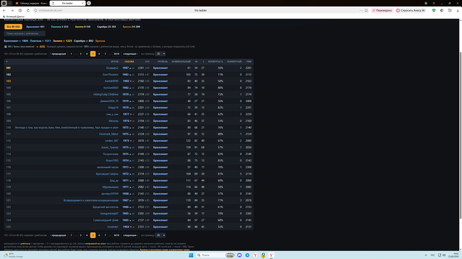Image resolution: width=462 pixels, height=259 pixels.
Task: Switch to the Таблица лидеров tab
Action: point(31,3)
